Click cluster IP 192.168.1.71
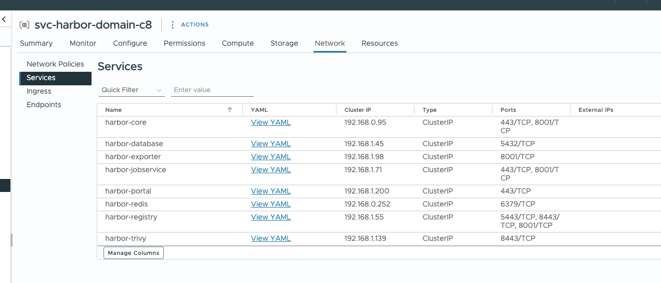Viewport: 661px width, 283px height. (x=364, y=170)
